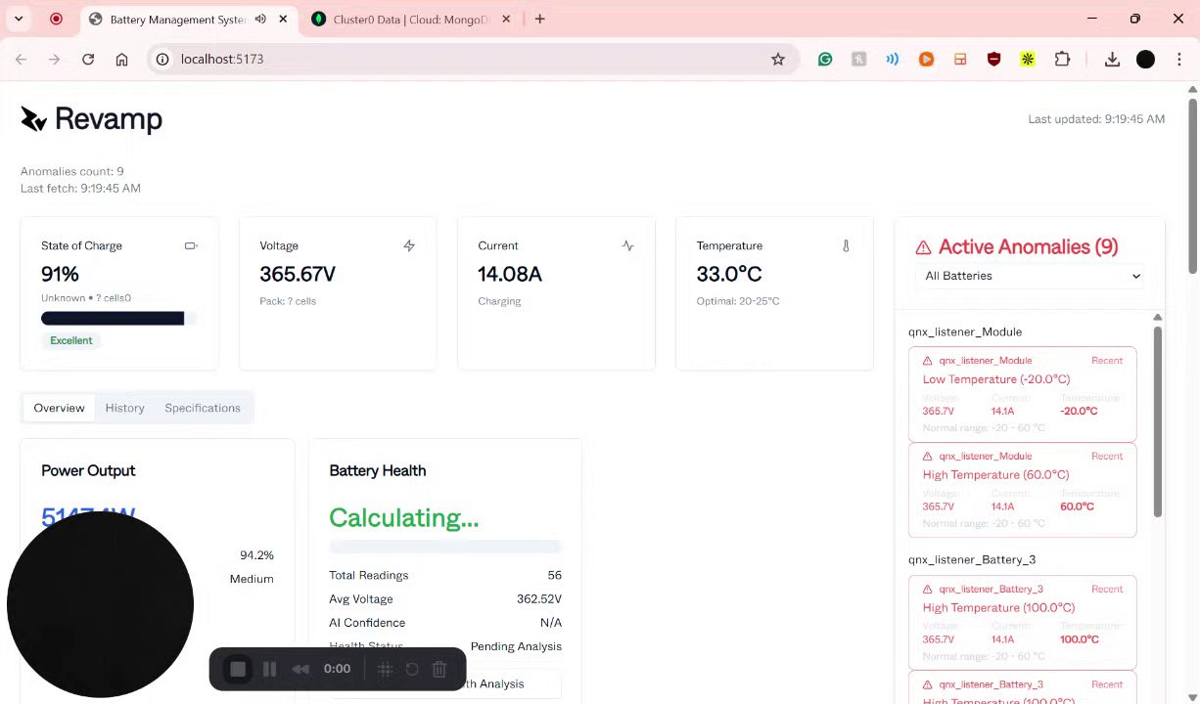Click the warning triangle beside Active Anomalies

point(923,247)
